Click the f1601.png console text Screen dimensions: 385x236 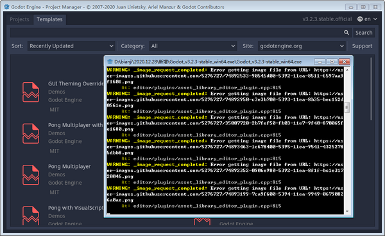[x=120, y=81]
